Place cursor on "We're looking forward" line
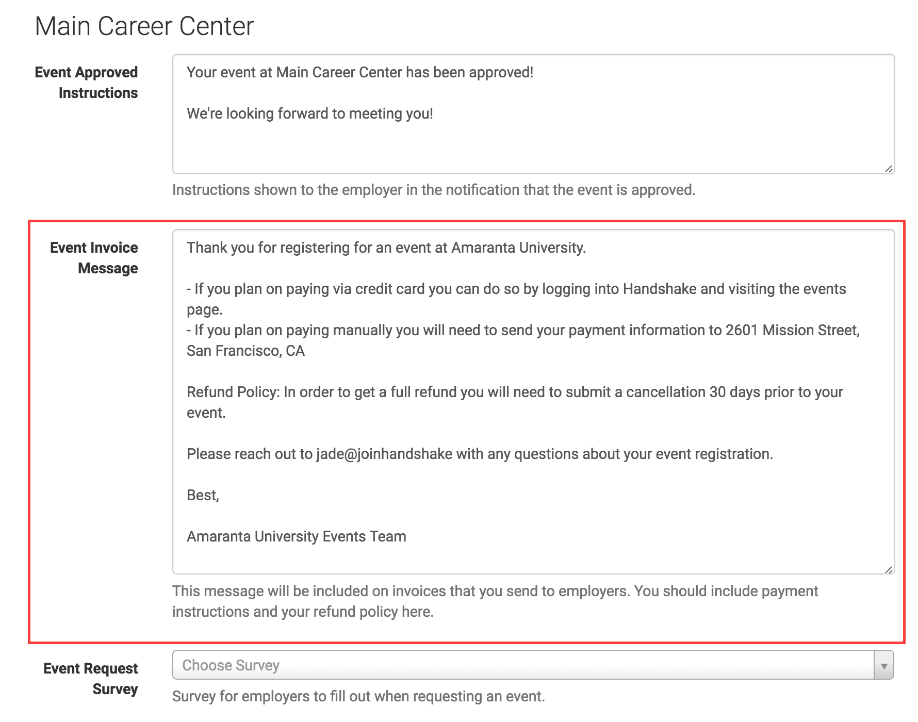Image resolution: width=918 pixels, height=722 pixels. tap(309, 113)
